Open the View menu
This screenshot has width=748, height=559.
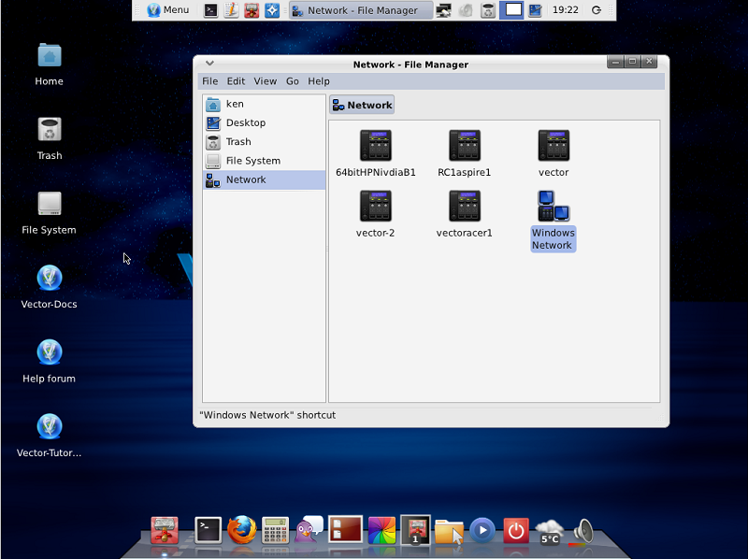[x=265, y=81]
